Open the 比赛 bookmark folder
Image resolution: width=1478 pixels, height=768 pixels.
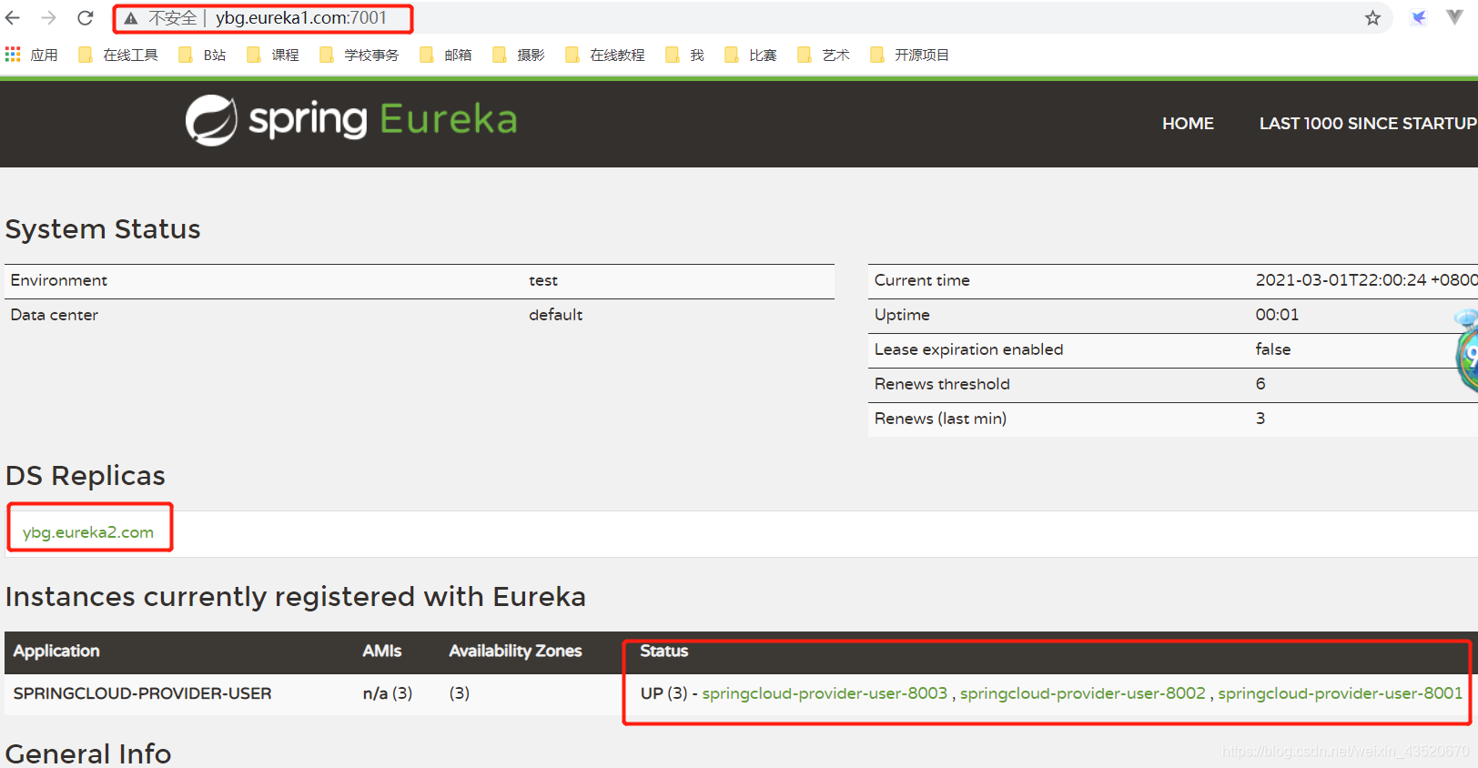click(x=751, y=55)
